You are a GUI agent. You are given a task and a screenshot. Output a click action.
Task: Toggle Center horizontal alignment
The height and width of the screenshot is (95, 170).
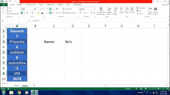(50, 13)
